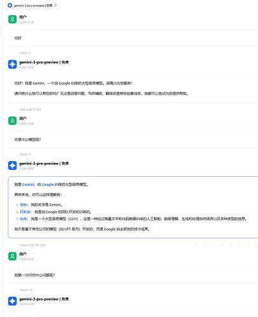Click the paragraph starting 请问有什么我可以帮您的吗
Image resolution: width=258 pixels, height=317 pixels.
pyautogui.click(x=101, y=93)
